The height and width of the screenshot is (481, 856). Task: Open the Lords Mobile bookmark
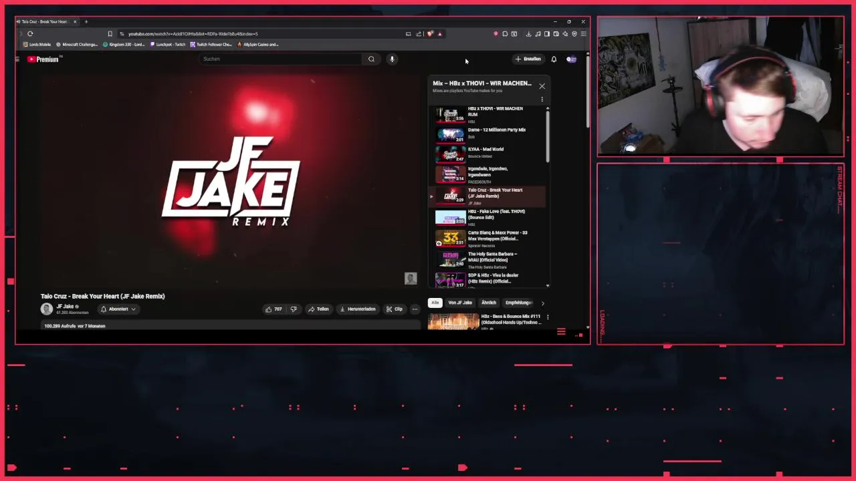(37, 45)
